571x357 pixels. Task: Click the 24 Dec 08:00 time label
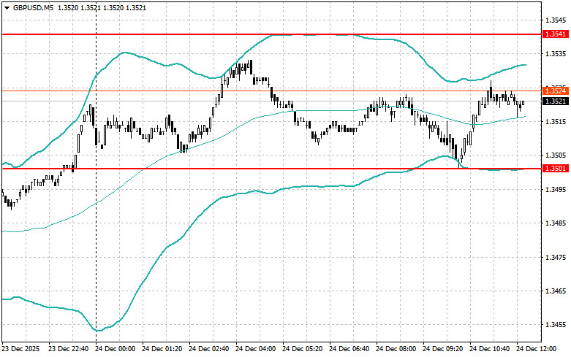tap(396, 349)
